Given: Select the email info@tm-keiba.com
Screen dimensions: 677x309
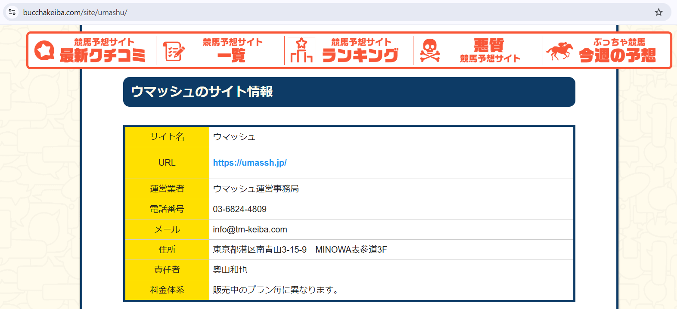Looking at the screenshot, I should pos(250,229).
